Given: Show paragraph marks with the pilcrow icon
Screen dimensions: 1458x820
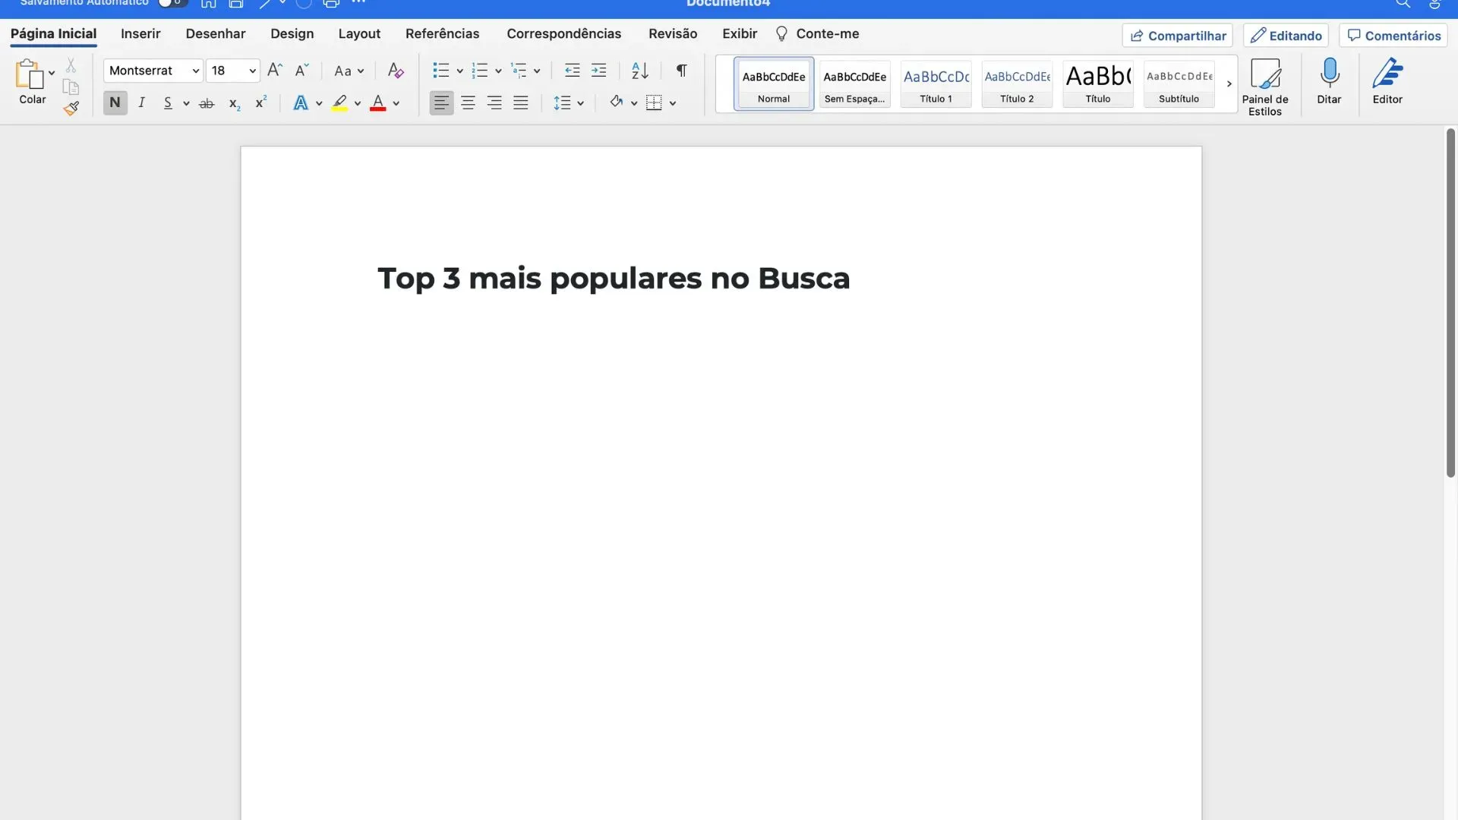Looking at the screenshot, I should coord(680,71).
